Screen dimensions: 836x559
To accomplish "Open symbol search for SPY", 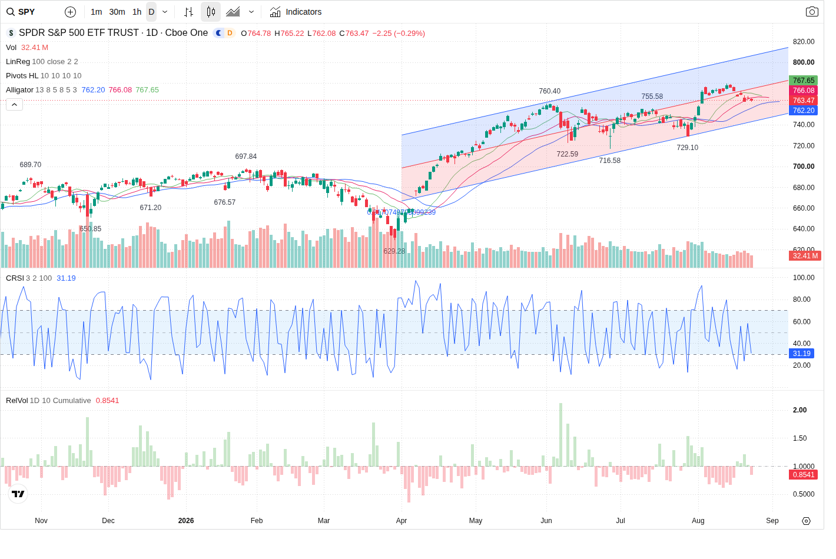I will point(21,12).
